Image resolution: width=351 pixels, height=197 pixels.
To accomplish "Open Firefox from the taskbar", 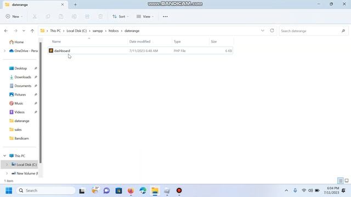I will (131, 190).
